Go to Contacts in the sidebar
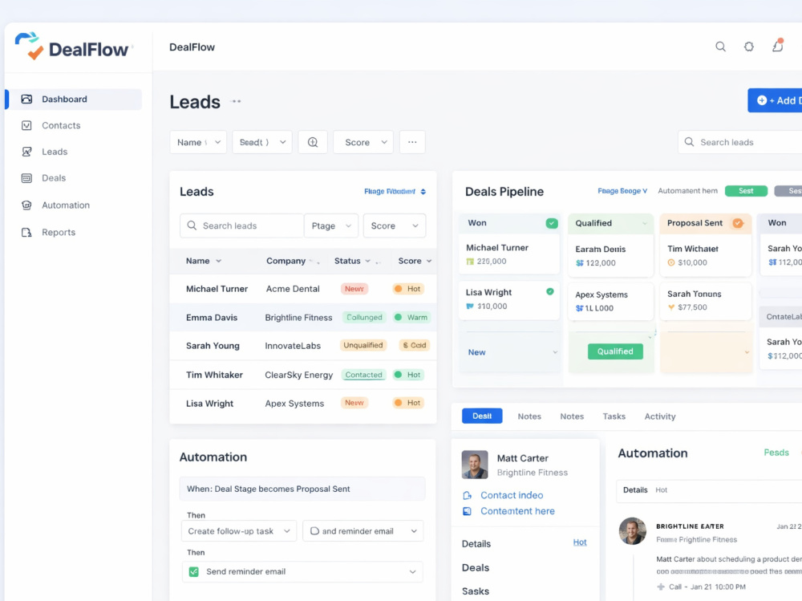The height and width of the screenshot is (601, 802). (x=61, y=125)
